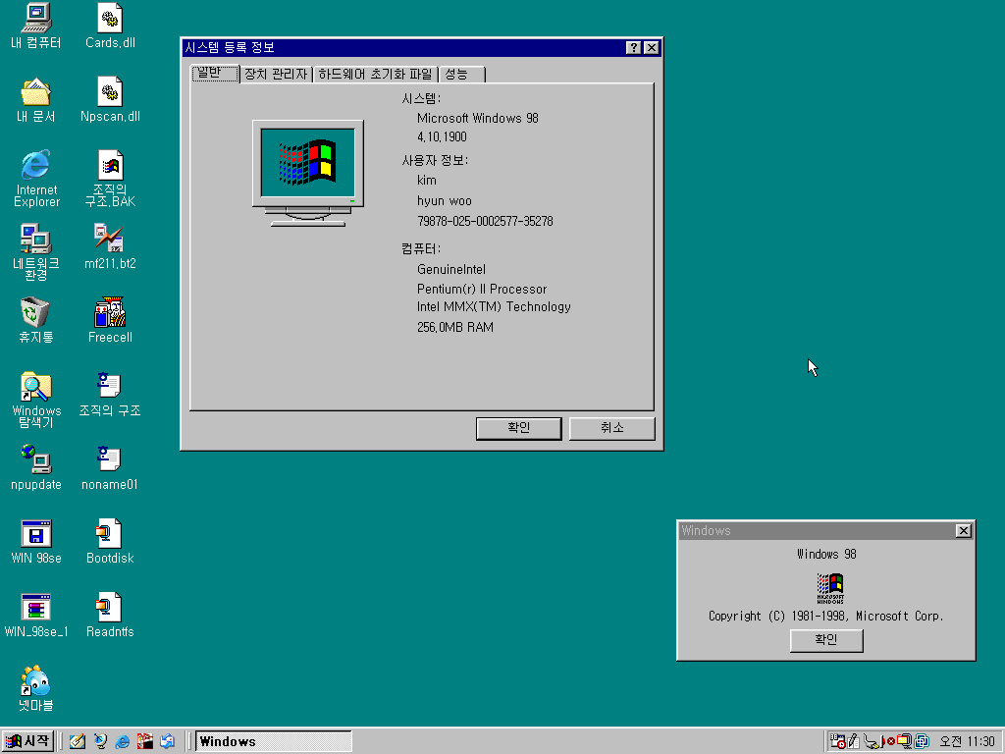Click the monitor picture in system properties
This screenshot has width=1005, height=754.
tap(307, 173)
